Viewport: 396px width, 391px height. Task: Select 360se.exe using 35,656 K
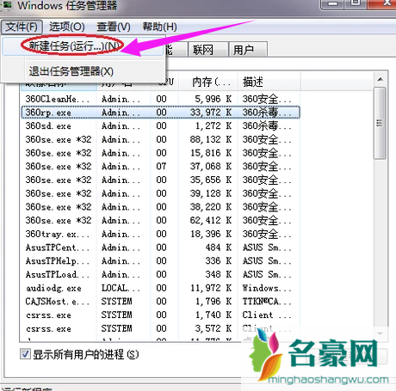coord(161,180)
